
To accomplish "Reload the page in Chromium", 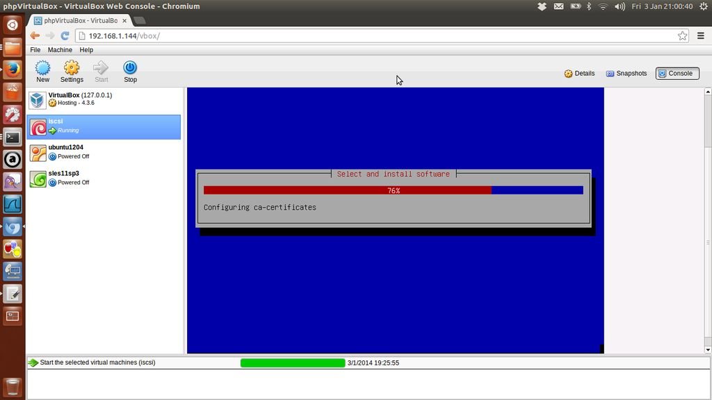I will 65,35.
